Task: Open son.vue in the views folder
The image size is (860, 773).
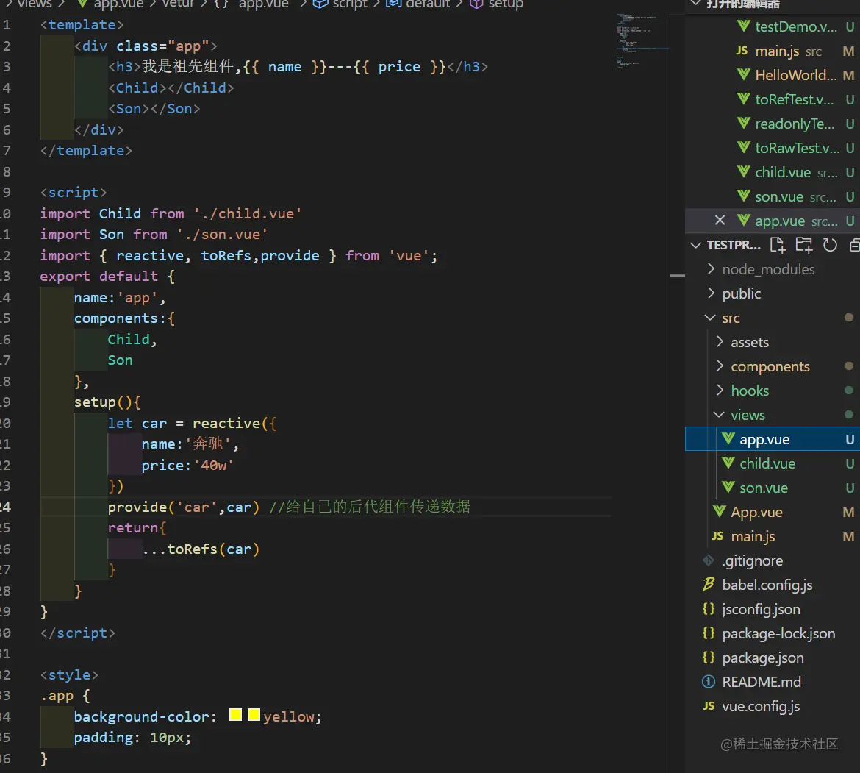Action: 764,488
